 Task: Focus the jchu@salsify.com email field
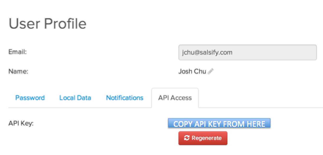247,52
